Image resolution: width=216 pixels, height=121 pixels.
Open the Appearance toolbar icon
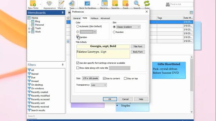pyautogui.click(x=50, y=5)
